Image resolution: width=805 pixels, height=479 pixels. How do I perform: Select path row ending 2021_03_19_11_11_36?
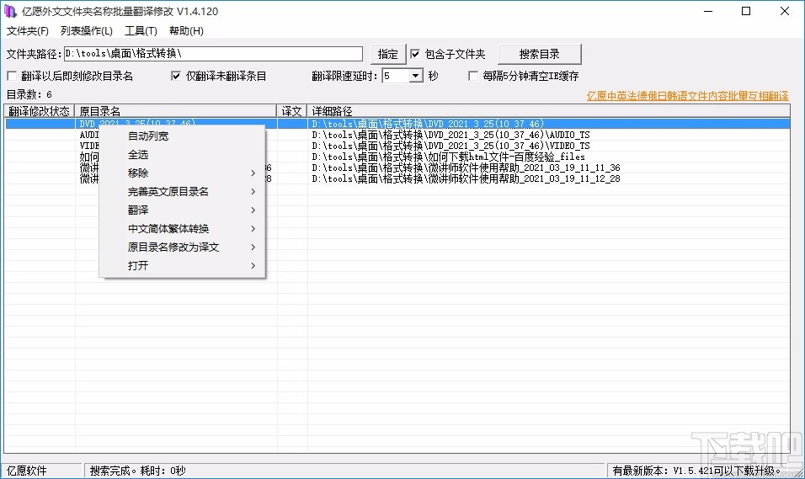pos(466,168)
